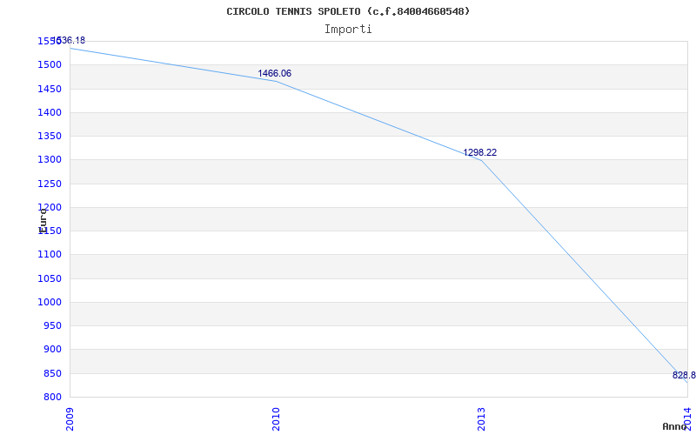Click the 850 y-axis value

coord(52,374)
